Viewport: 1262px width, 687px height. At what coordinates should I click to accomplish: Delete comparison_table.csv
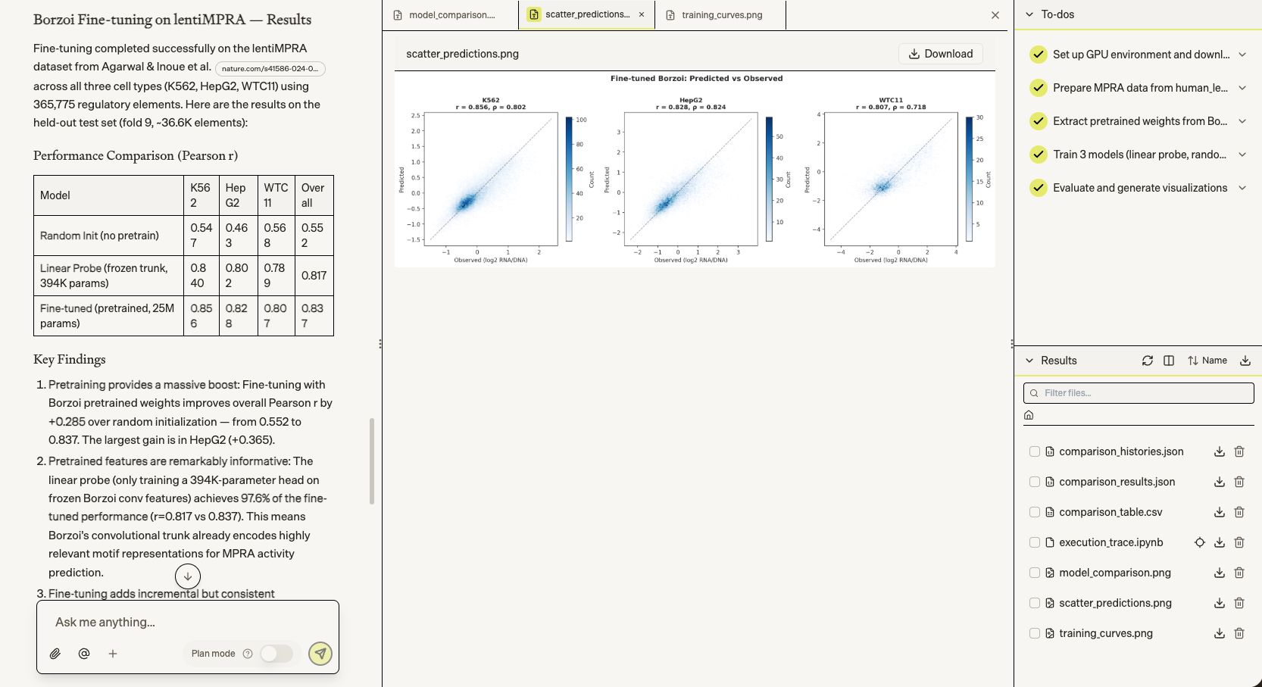click(1239, 512)
